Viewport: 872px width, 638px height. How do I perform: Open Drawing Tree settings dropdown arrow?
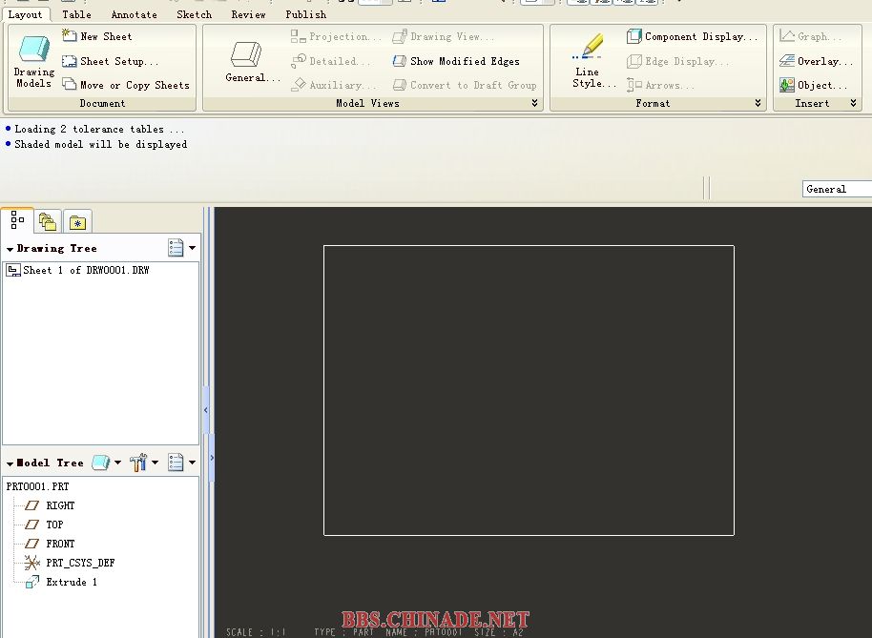[193, 248]
